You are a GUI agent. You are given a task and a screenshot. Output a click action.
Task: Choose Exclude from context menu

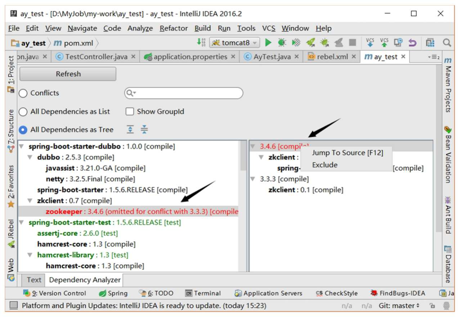(325, 165)
